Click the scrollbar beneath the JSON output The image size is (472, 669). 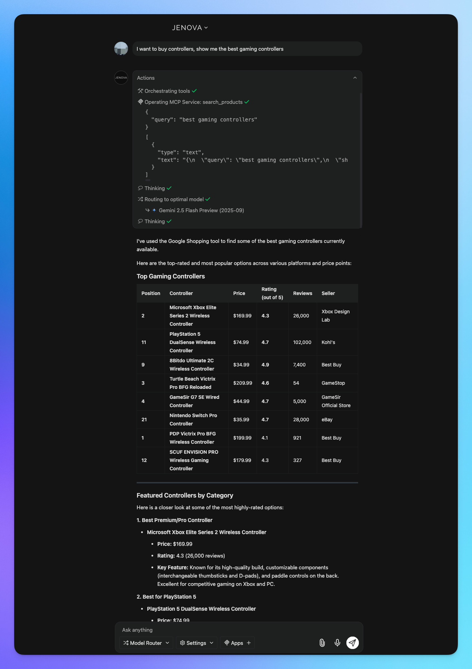148,180
